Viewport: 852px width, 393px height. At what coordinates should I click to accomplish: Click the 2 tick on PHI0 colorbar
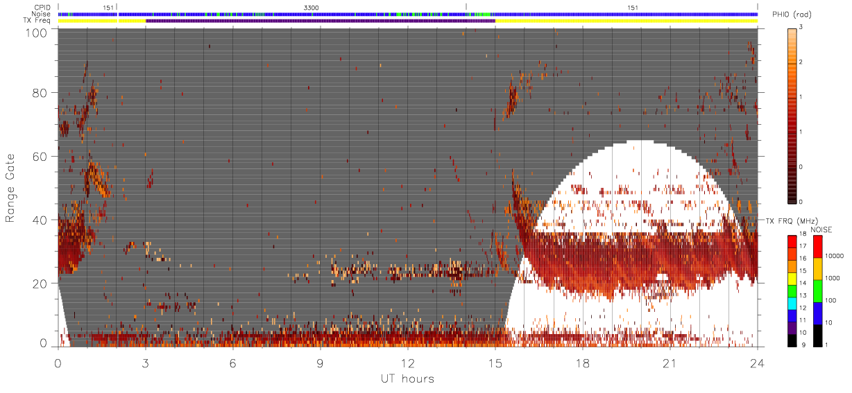coord(801,62)
